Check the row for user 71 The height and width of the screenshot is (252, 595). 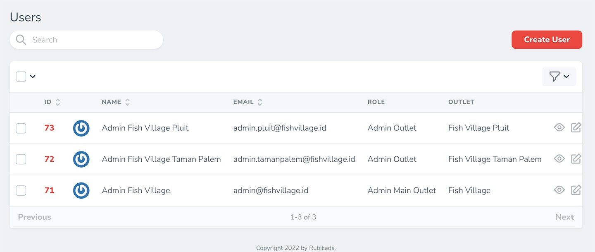[21, 191]
